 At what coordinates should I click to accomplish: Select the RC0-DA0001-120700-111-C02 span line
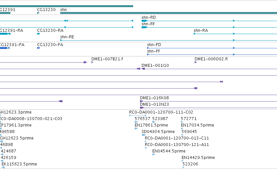[138, 115]
